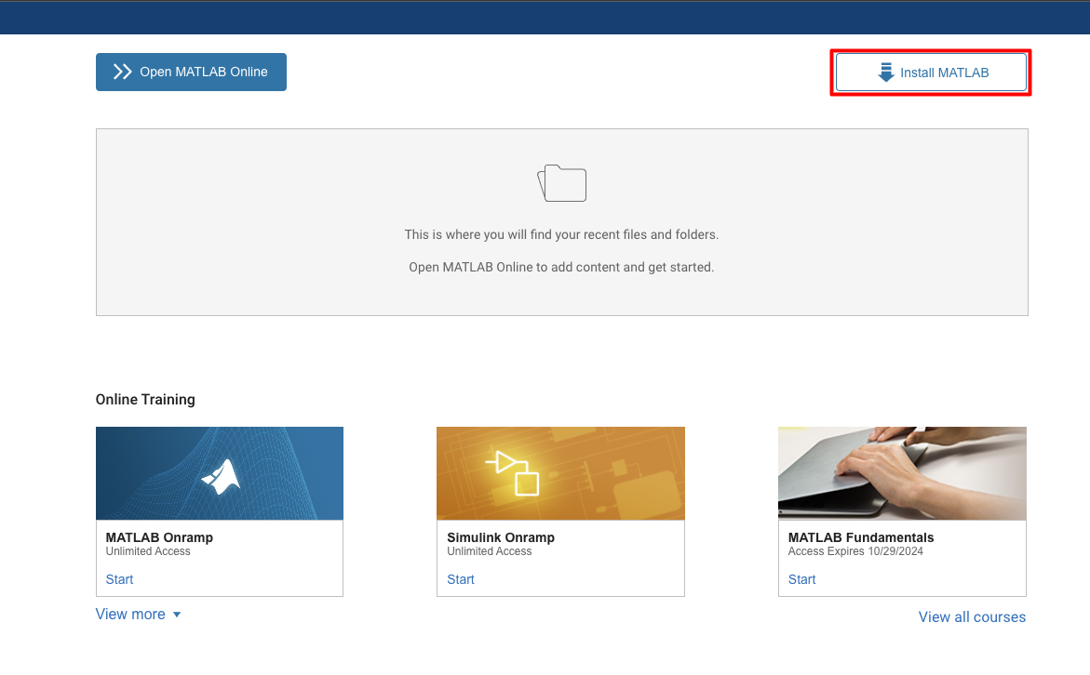The width and height of the screenshot is (1090, 675).
Task: Click the Online Training heading
Action: (145, 399)
